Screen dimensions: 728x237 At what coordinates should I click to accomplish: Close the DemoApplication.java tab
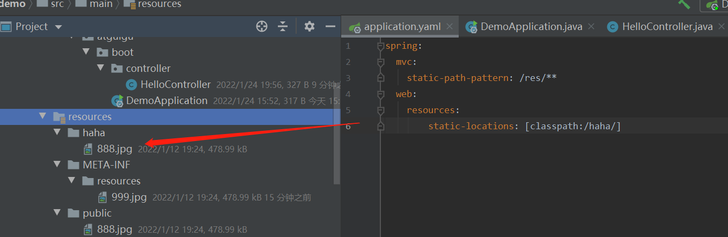[591, 26]
